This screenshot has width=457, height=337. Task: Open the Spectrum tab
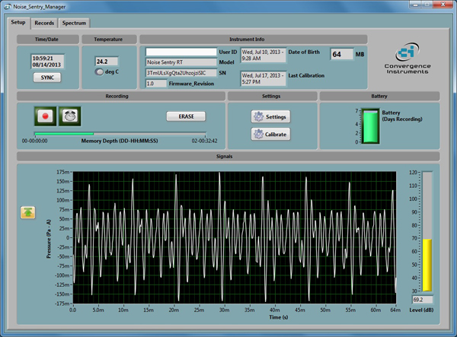[x=74, y=23]
